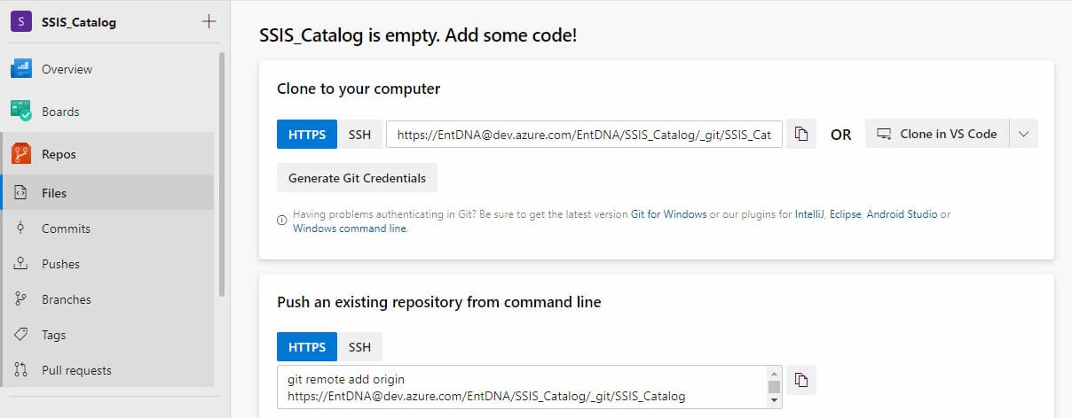
Task: Click the clone URL input field
Action: tap(584, 135)
